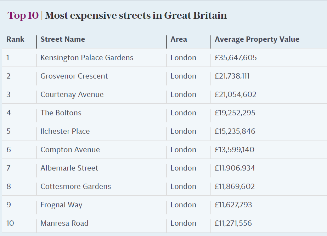Image resolution: width=327 pixels, height=236 pixels.
Task: Click the Compton Avenue street name
Action: point(70,150)
